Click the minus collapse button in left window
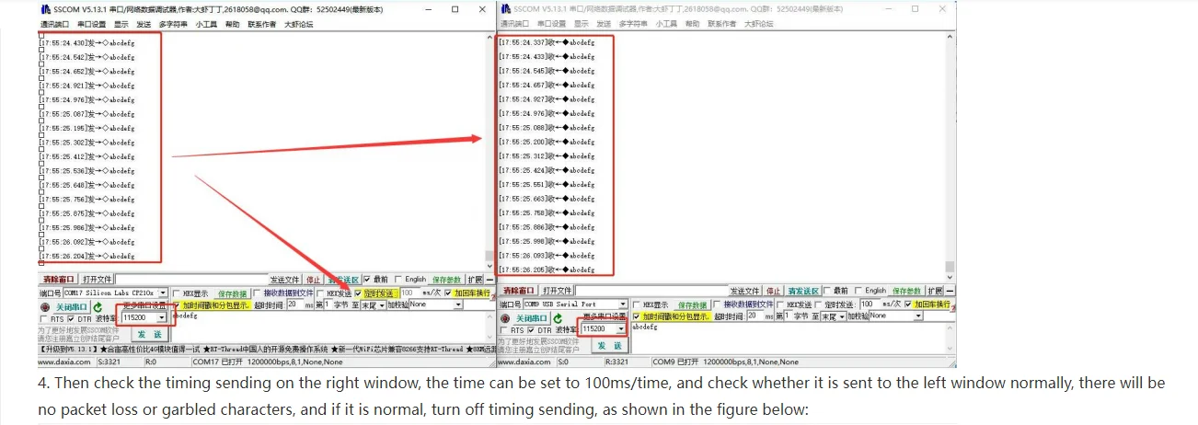This screenshot has height=425, width=1198. coord(490,280)
